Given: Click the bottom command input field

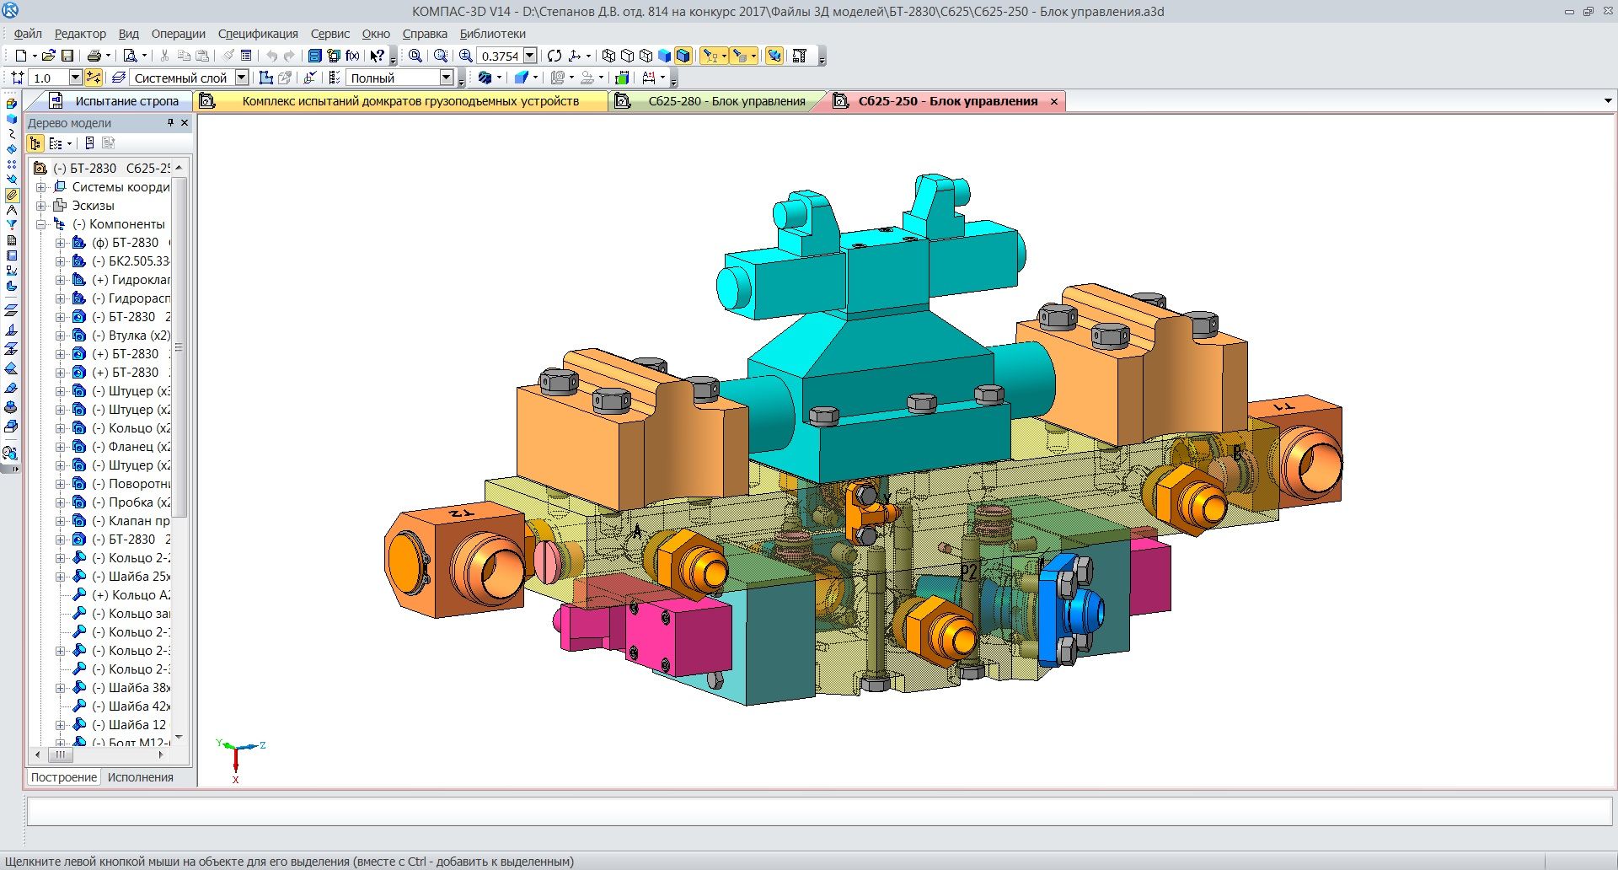Looking at the screenshot, I should click(817, 811).
